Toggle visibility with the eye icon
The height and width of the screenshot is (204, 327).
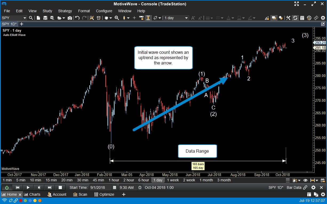[305, 180]
